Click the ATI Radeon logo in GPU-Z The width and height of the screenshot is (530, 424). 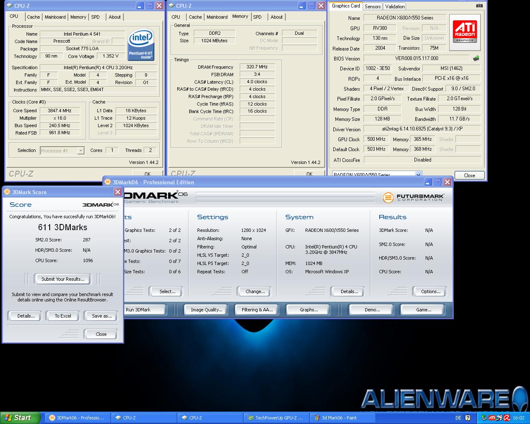click(465, 32)
